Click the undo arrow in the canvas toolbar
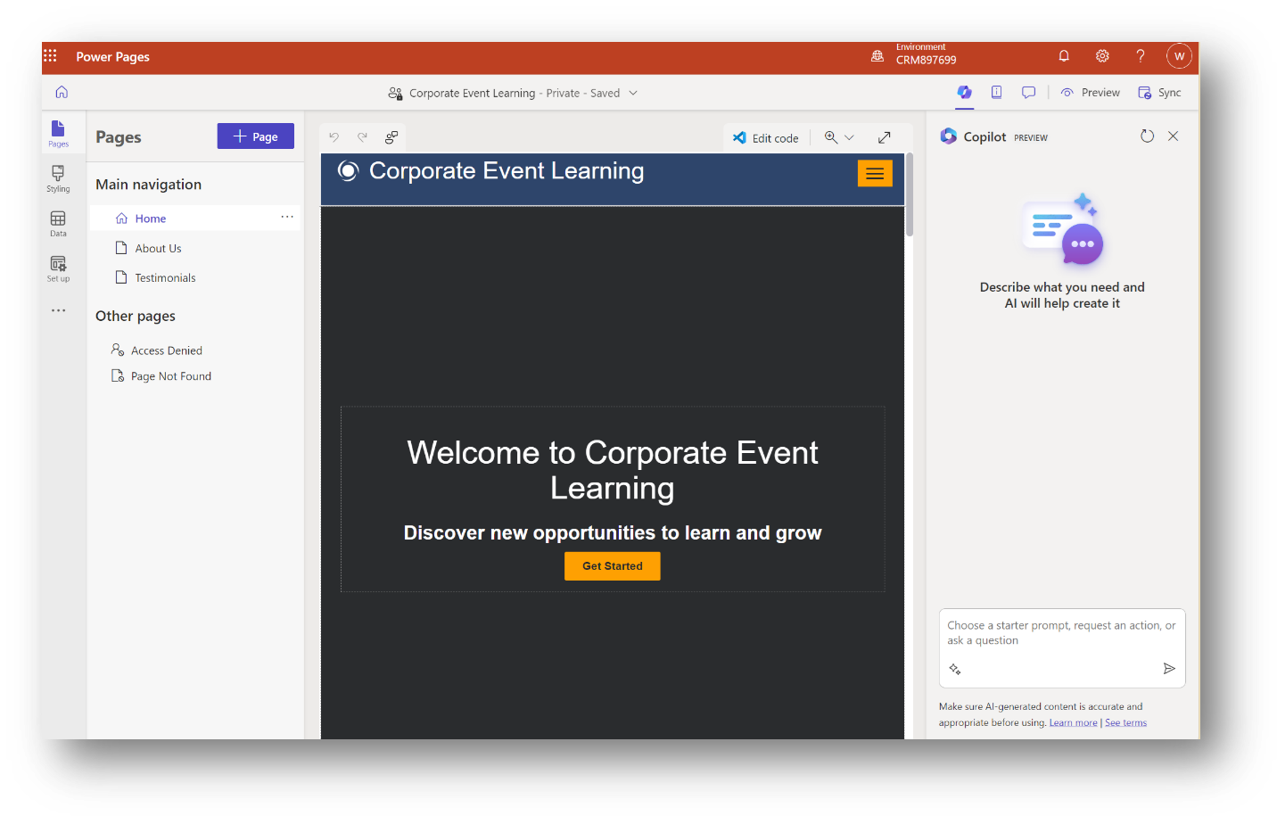This screenshot has height=824, width=1285. tap(334, 137)
